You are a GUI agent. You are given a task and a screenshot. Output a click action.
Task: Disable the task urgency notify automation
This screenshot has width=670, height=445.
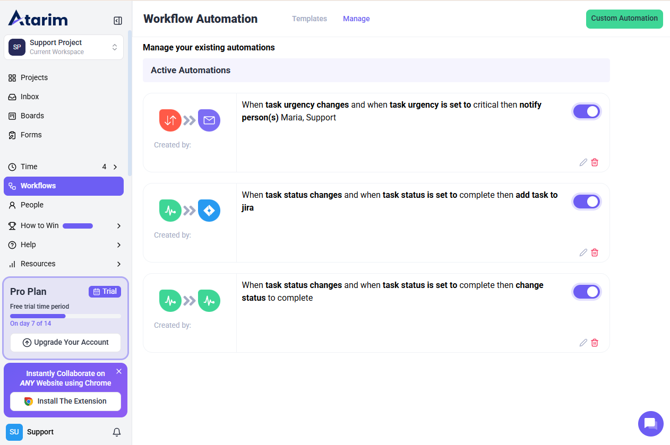(587, 111)
